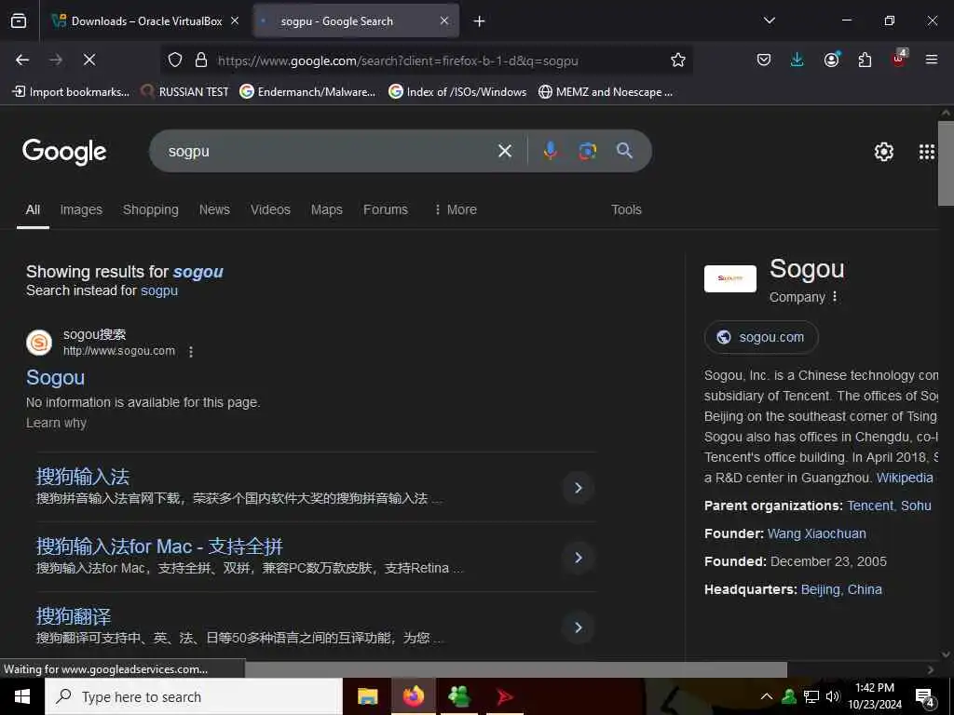Open Firefox account menu

click(831, 60)
